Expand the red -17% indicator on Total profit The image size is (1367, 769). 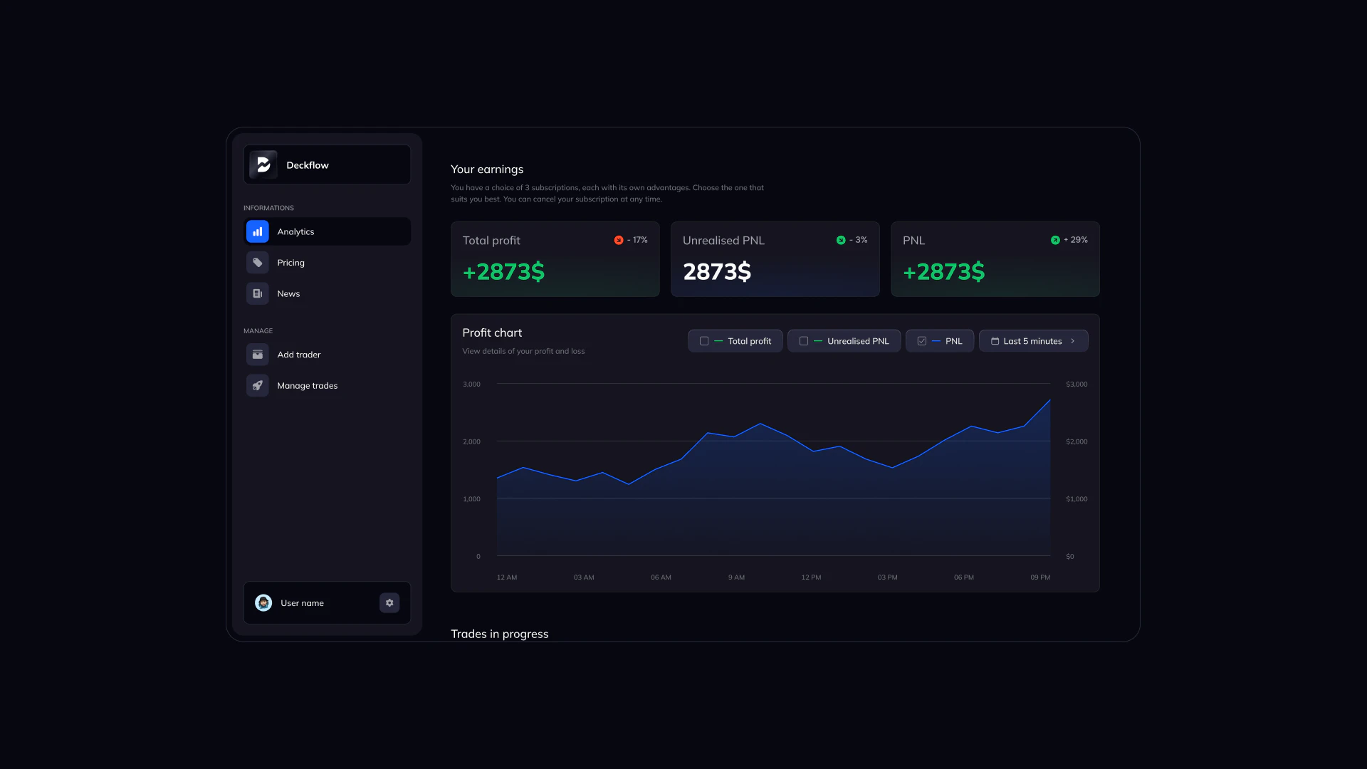click(x=619, y=240)
